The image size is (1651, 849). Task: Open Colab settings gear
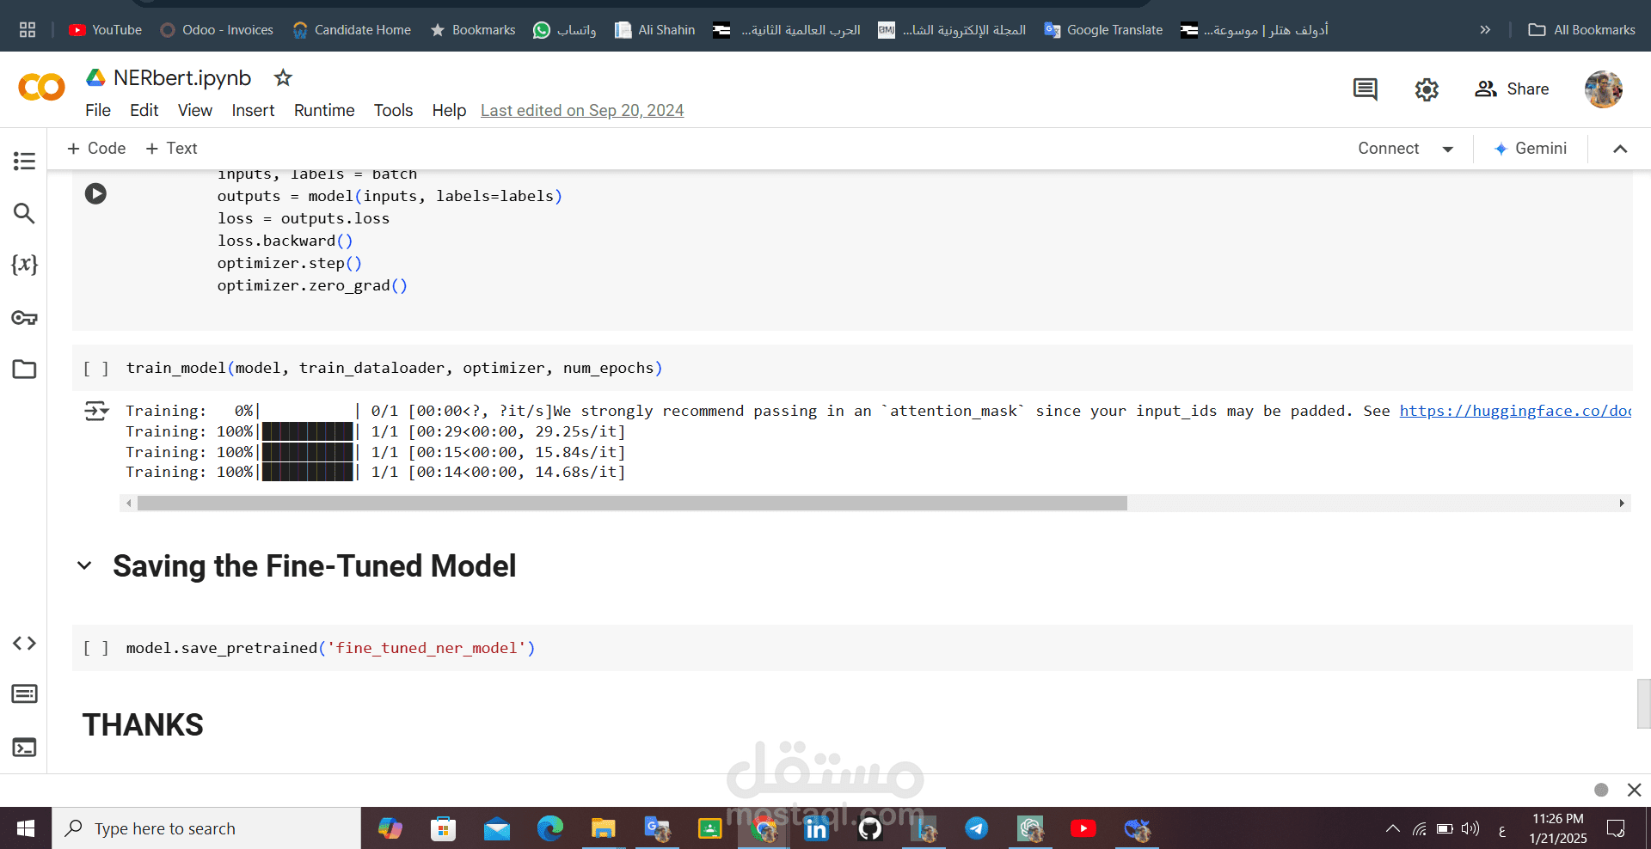1427,89
